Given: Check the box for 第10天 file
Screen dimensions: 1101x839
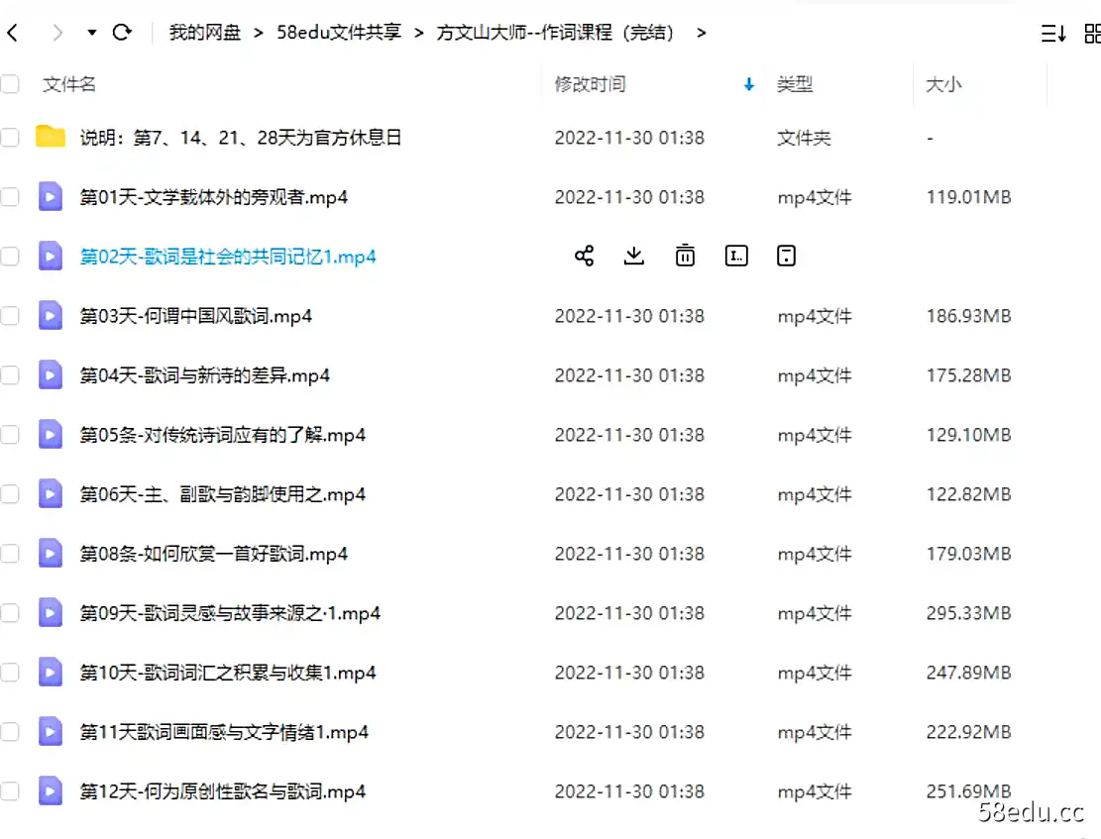Looking at the screenshot, I should point(10,673).
